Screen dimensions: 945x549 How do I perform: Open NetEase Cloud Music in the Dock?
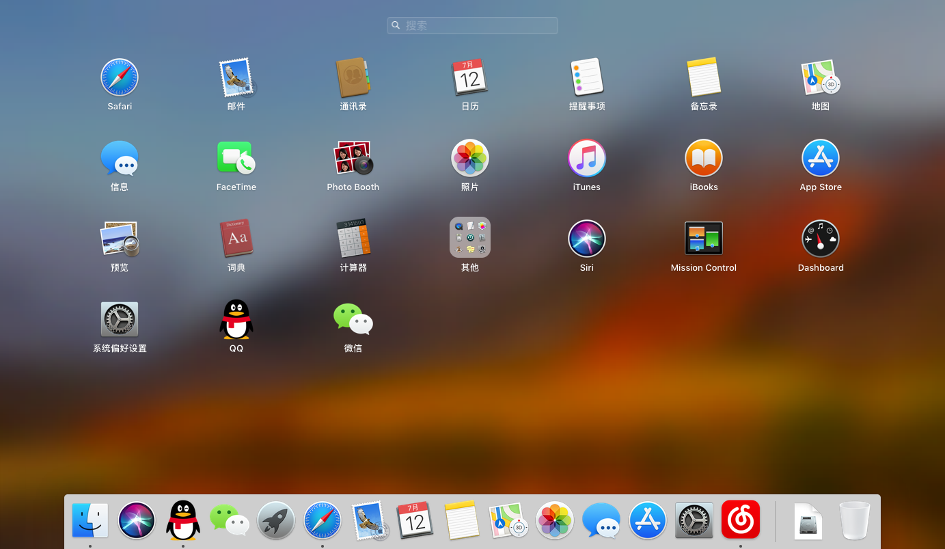click(x=741, y=520)
